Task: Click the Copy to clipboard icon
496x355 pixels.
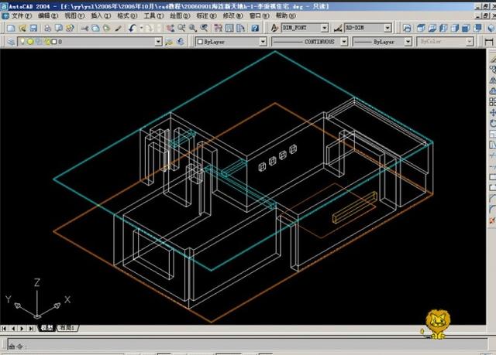Action: pos(95,29)
